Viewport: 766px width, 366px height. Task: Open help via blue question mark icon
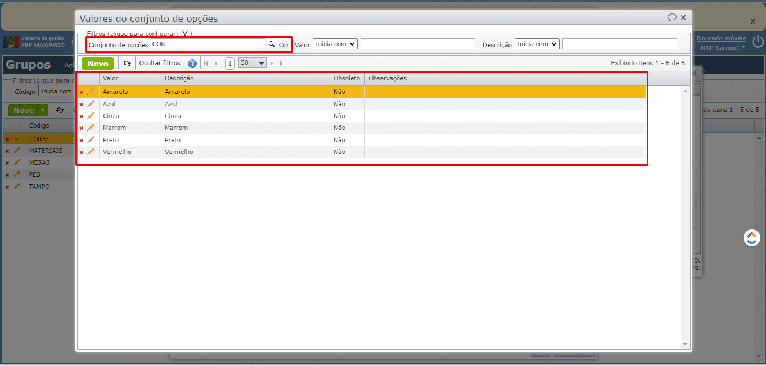point(192,64)
